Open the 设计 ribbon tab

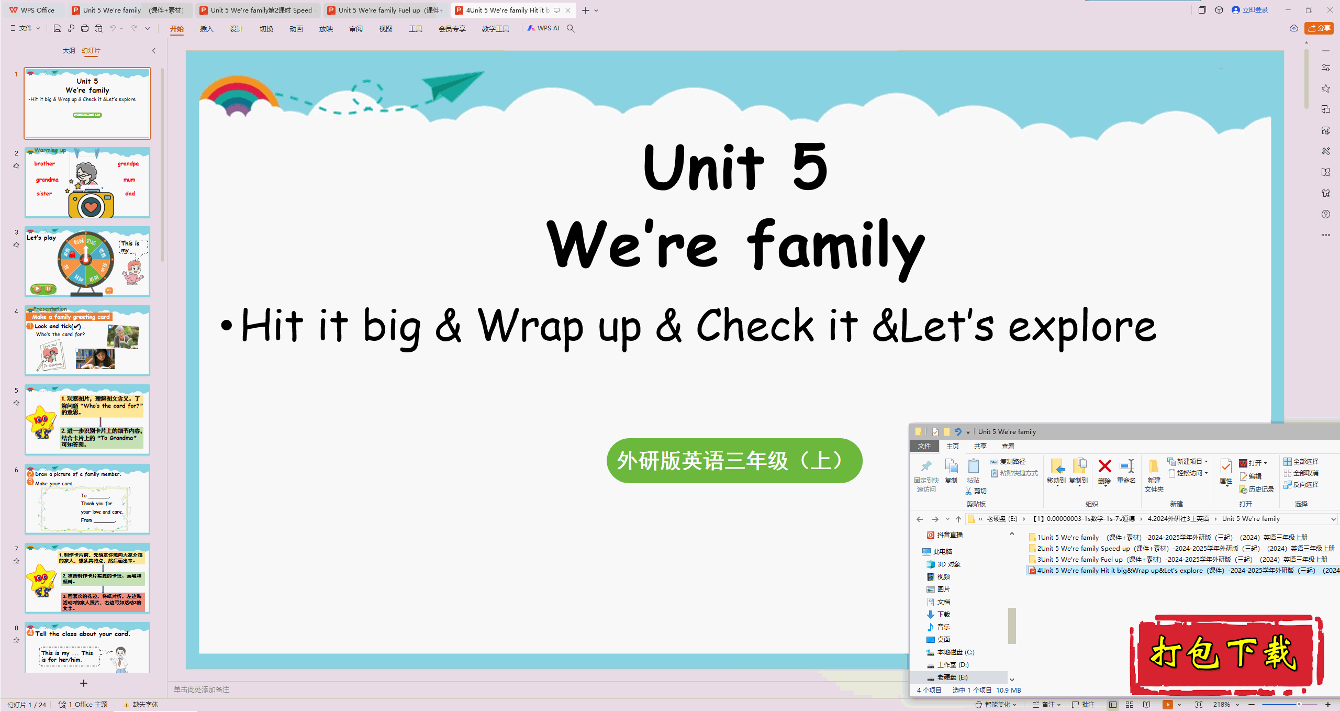[x=237, y=29]
